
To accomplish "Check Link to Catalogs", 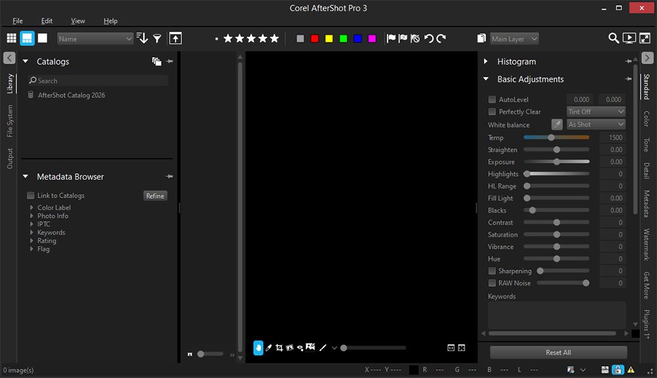I will point(31,196).
